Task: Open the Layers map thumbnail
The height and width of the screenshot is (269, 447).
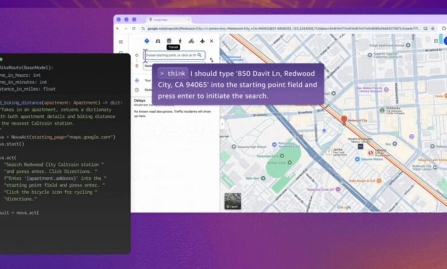Action: pos(233,201)
